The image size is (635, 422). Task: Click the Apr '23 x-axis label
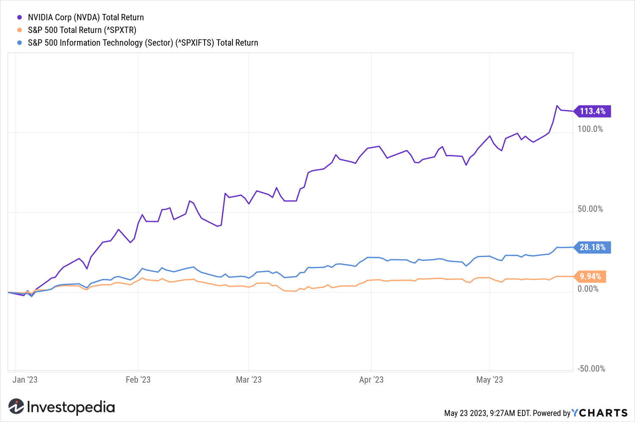click(x=371, y=380)
